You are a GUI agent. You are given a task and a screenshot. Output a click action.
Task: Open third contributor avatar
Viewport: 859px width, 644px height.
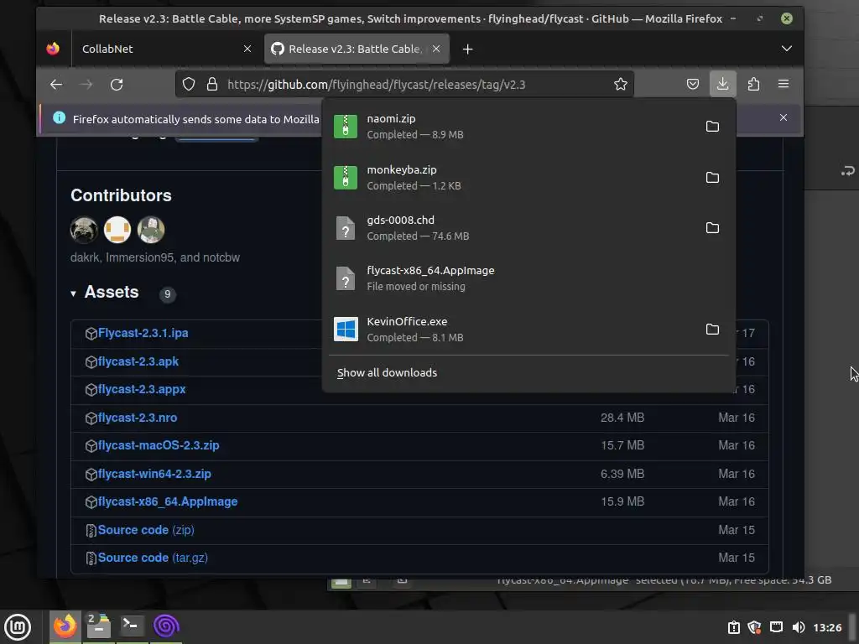coord(151,230)
